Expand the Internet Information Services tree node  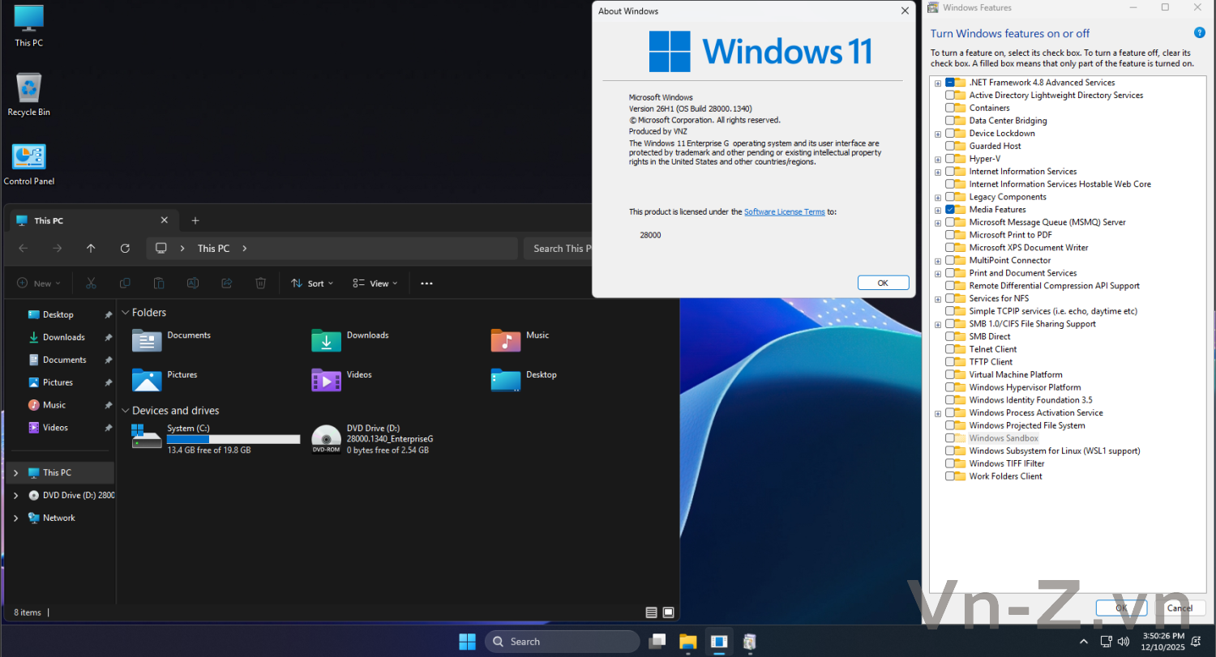[938, 172]
